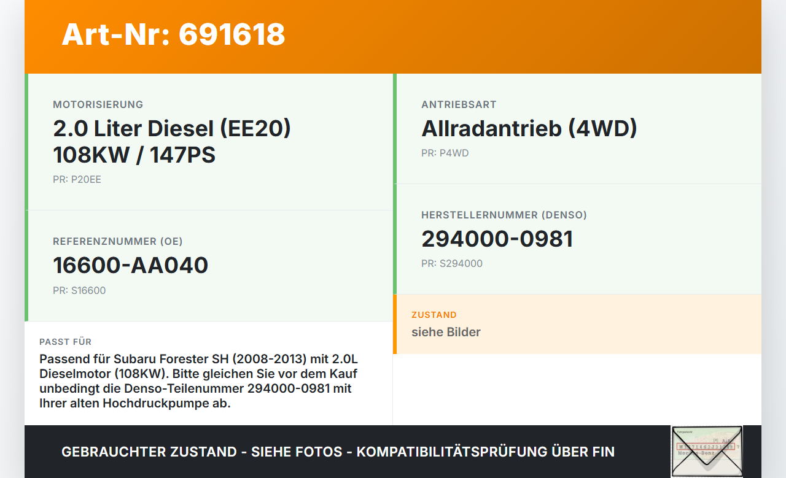The height and width of the screenshot is (478, 786).
Task: Select manufacturer number 294000-0981 heading
Action: point(497,239)
